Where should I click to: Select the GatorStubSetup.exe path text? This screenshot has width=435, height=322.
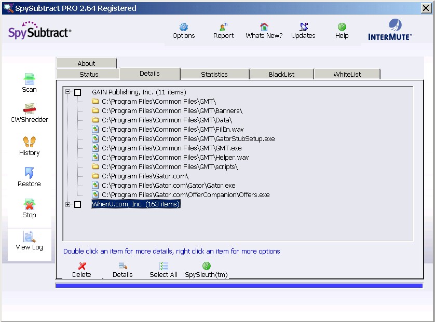click(x=188, y=139)
